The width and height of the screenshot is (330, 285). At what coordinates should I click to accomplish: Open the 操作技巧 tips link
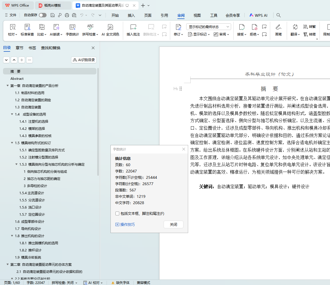click(127, 224)
